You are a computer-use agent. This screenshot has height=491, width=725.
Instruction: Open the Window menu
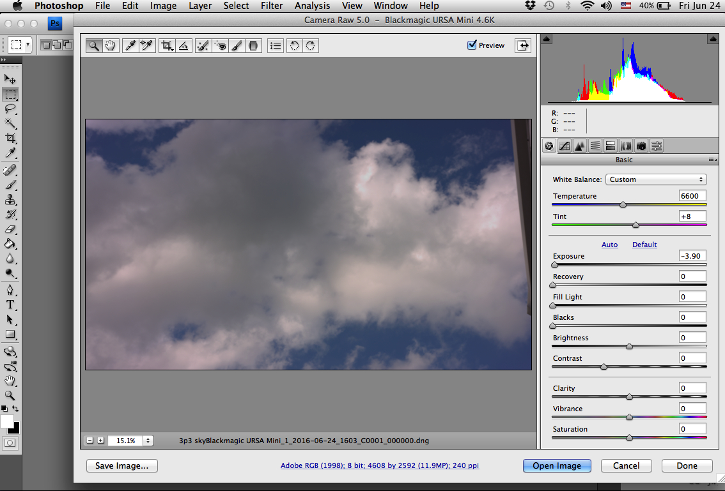click(391, 6)
